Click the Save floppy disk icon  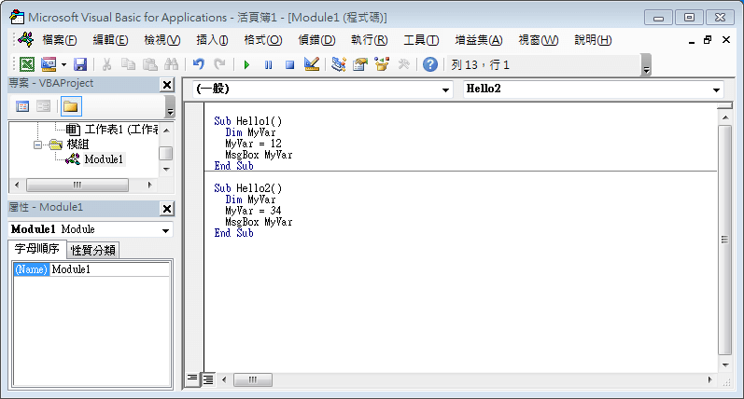[x=80, y=64]
